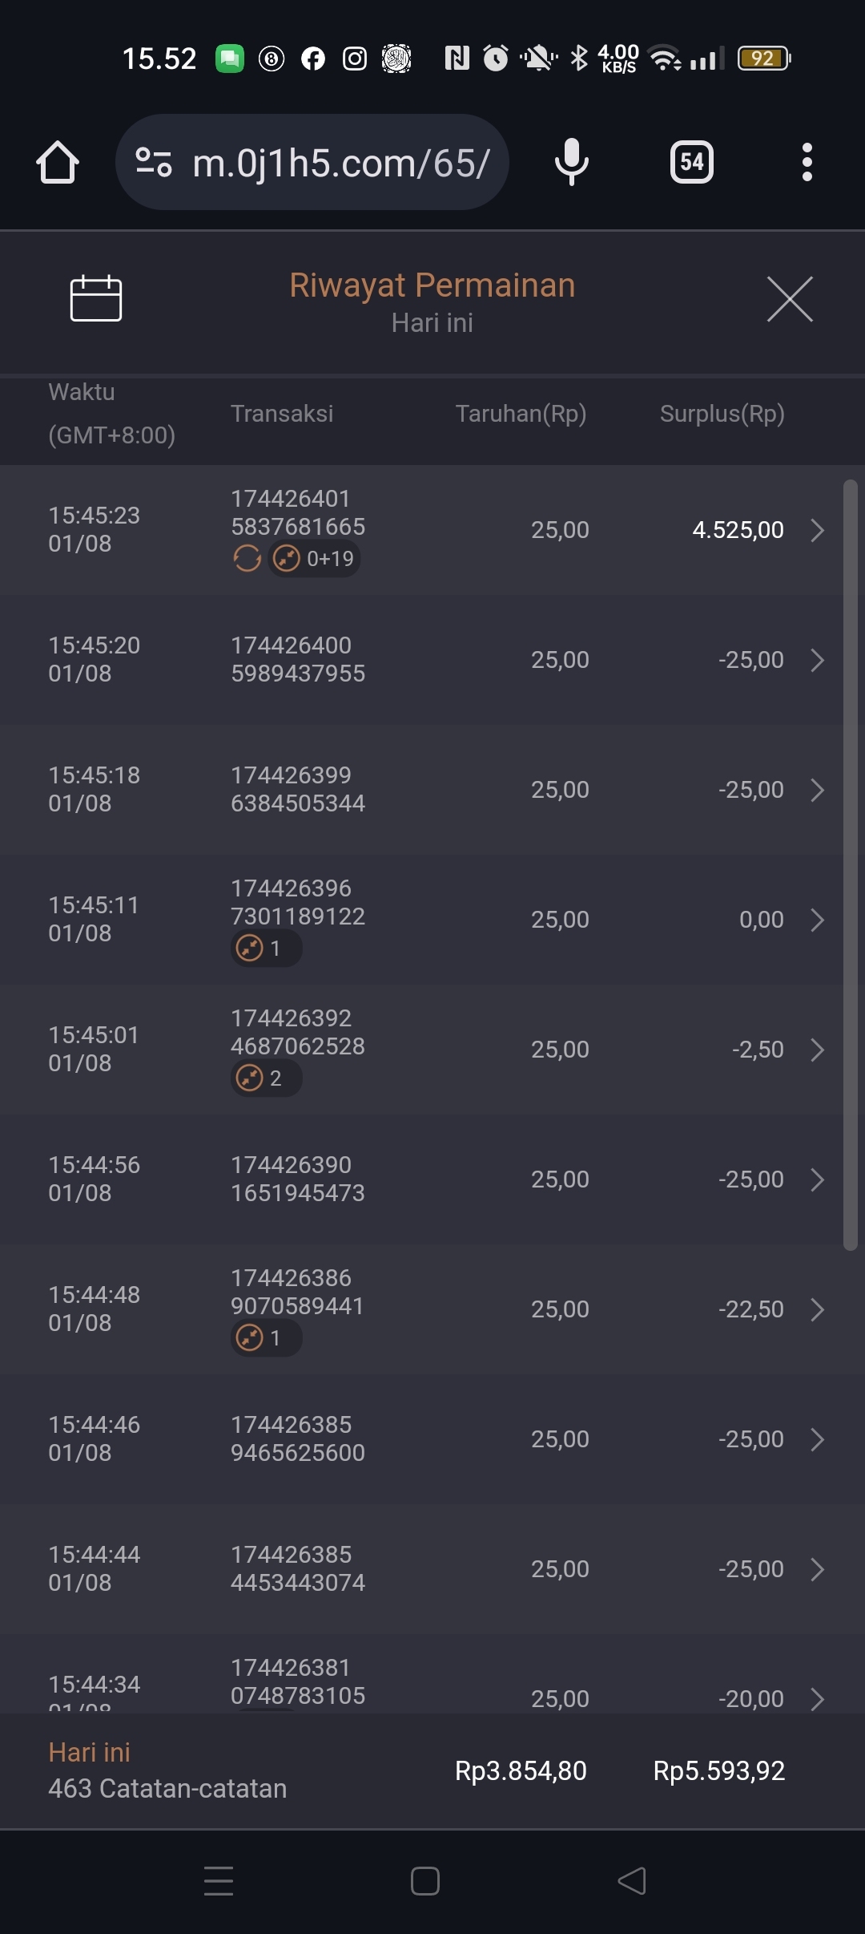Tap the site settings icon in address bar
865x1934 pixels.
(x=153, y=162)
